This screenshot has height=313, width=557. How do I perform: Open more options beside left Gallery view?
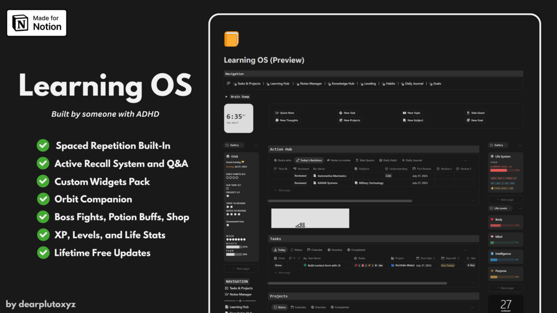point(256,145)
